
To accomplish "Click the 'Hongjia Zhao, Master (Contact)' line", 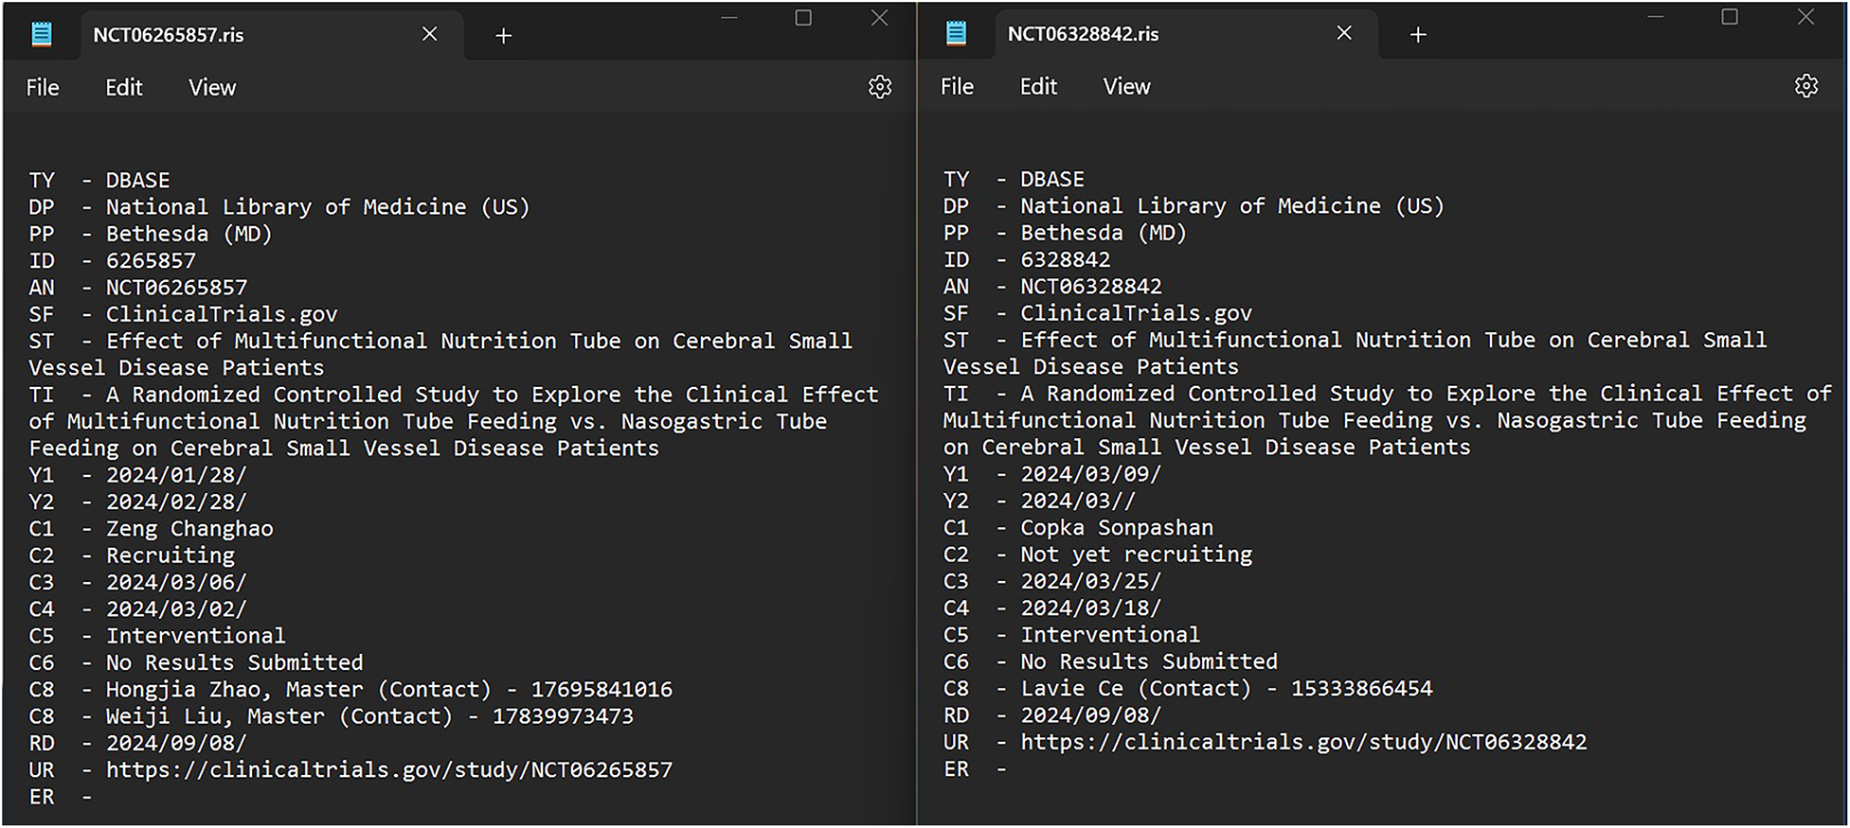I will click(350, 690).
